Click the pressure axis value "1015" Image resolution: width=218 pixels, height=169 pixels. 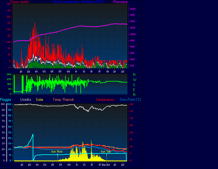click(132, 15)
